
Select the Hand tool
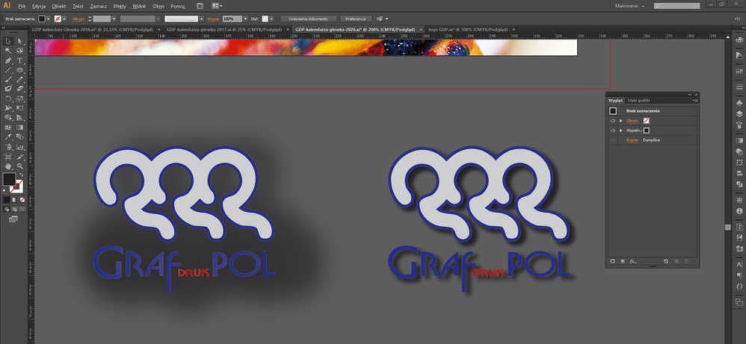tap(8, 166)
